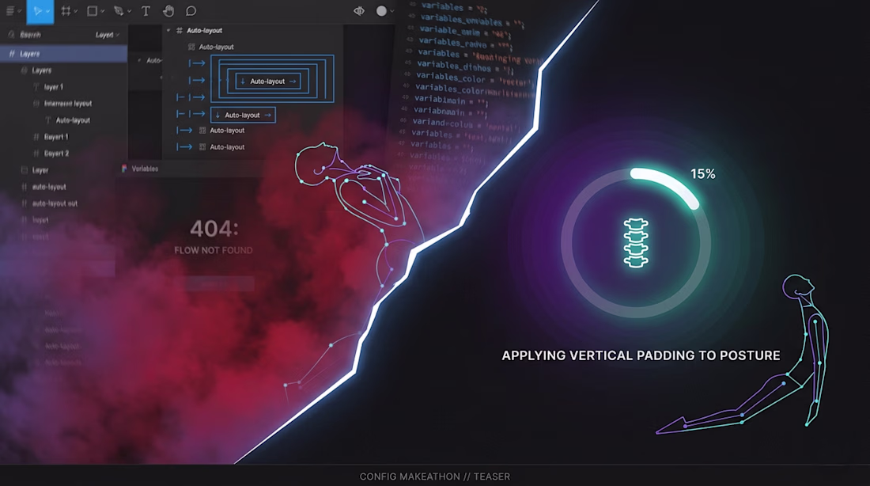The width and height of the screenshot is (870, 486).
Task: Collapse the Auto-layout panel header triangle
Action: tap(168, 31)
